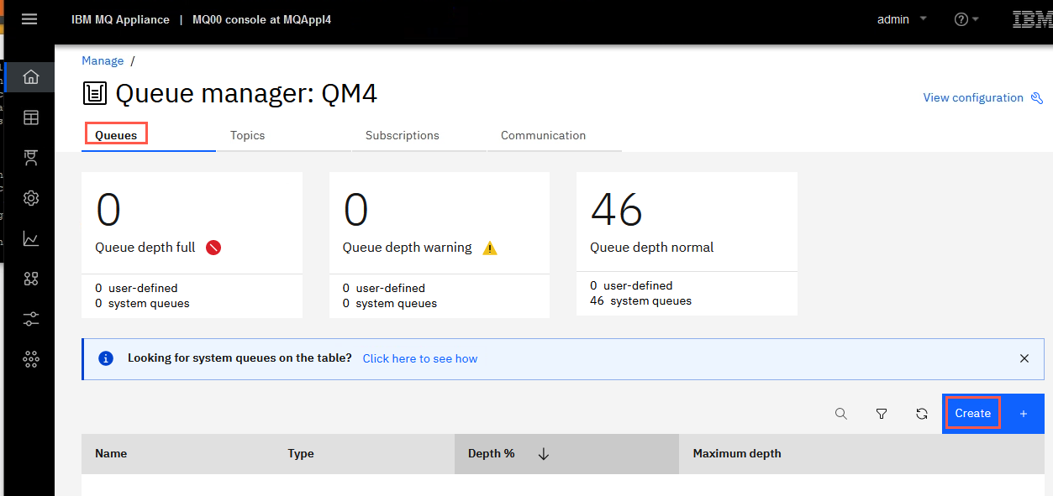Open the four-squares applications sidebar icon
This screenshot has width=1053, height=496.
(x=31, y=279)
